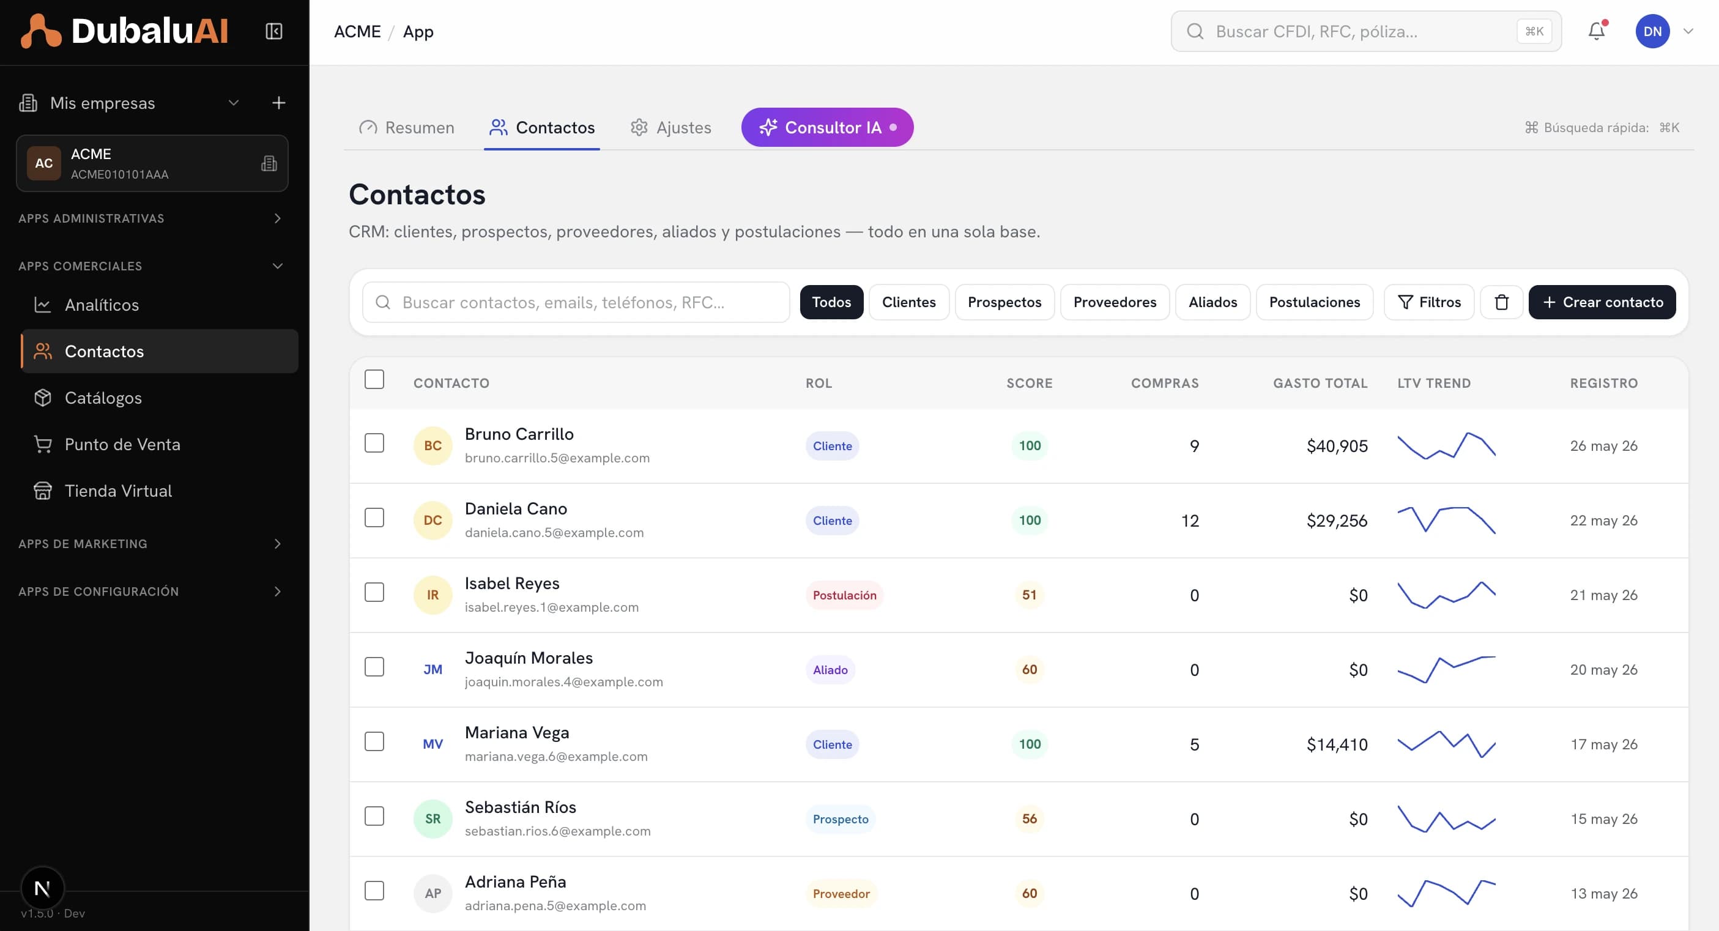
Task: Click Mariana Vega's MV avatar
Action: [x=433, y=744]
